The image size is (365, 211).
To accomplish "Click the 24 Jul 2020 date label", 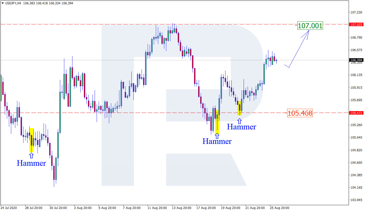I will [x=9, y=208].
